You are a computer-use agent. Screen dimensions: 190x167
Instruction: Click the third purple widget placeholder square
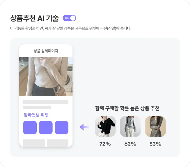[61, 127]
